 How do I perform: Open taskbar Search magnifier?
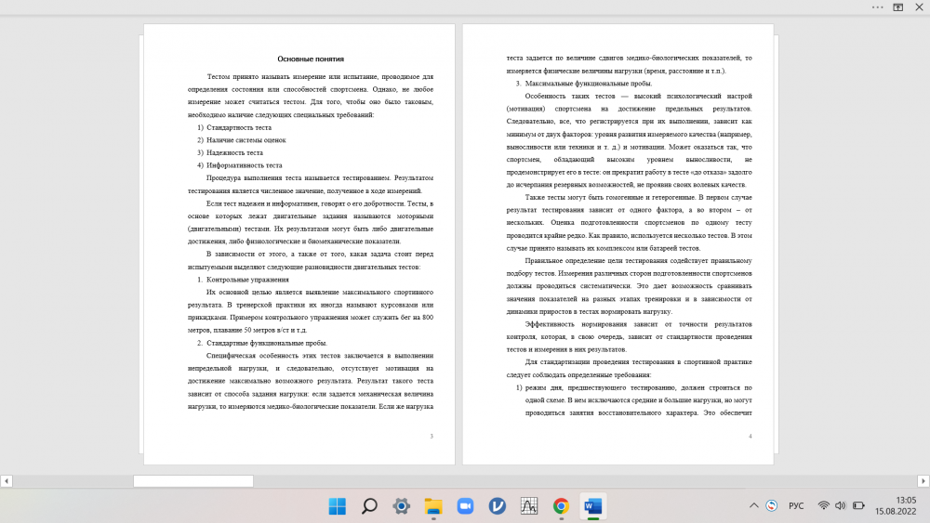(369, 506)
